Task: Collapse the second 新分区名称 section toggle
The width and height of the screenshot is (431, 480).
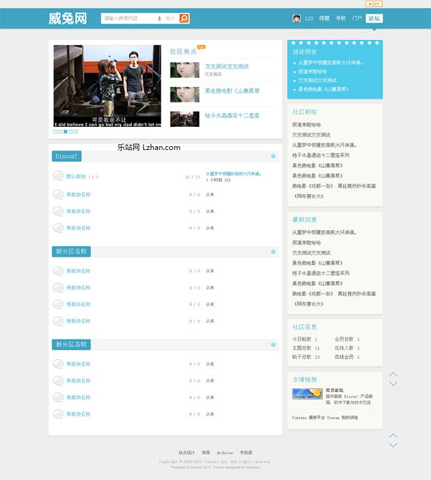Action: 274,345
